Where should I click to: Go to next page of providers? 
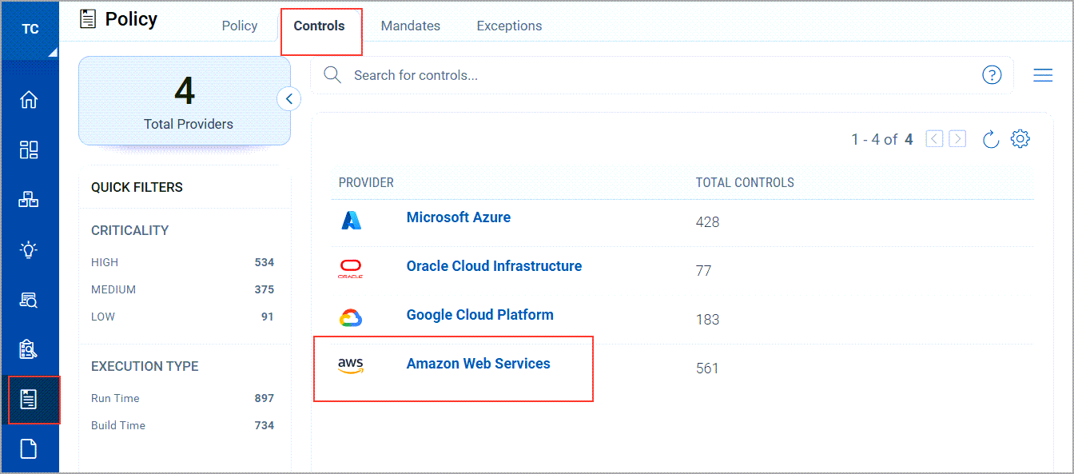point(957,139)
